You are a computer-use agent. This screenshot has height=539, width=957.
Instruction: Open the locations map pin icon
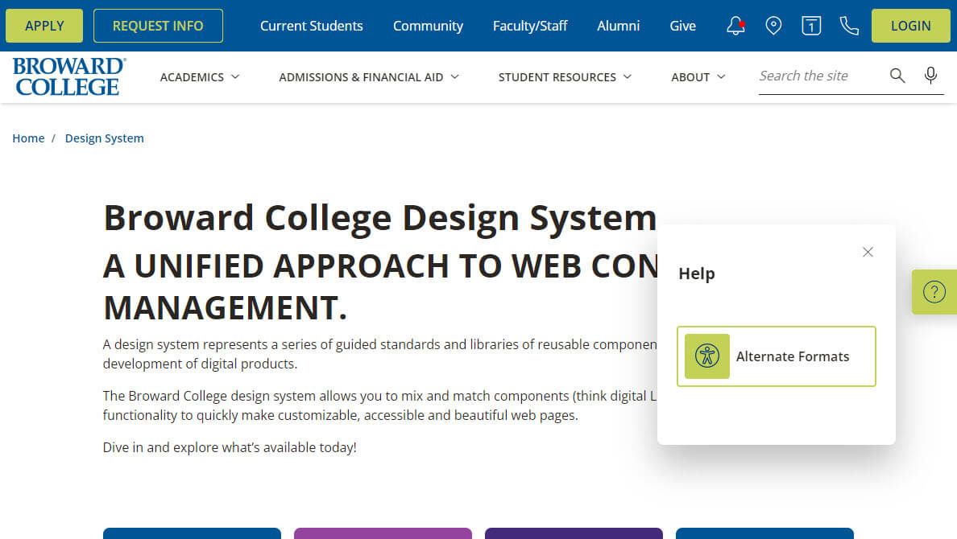click(x=773, y=26)
